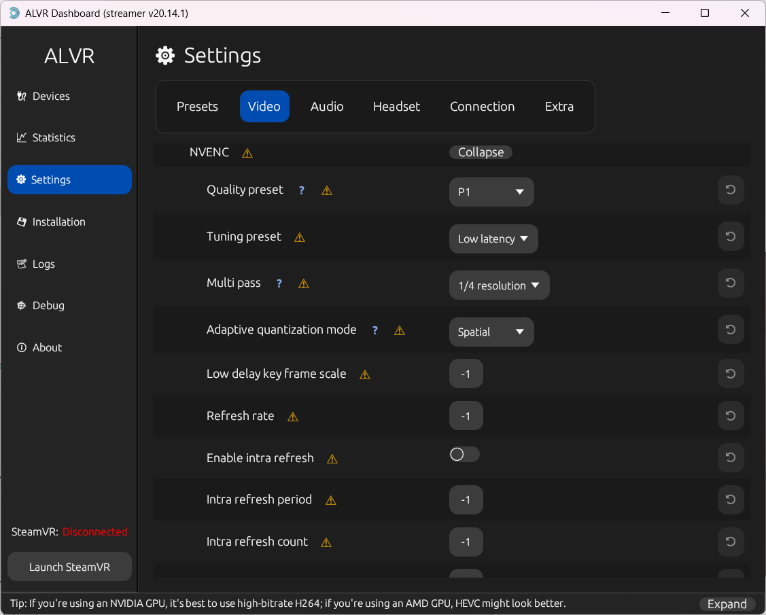Reset the Refresh rate value
Screen dimensions: 766x615
point(731,415)
